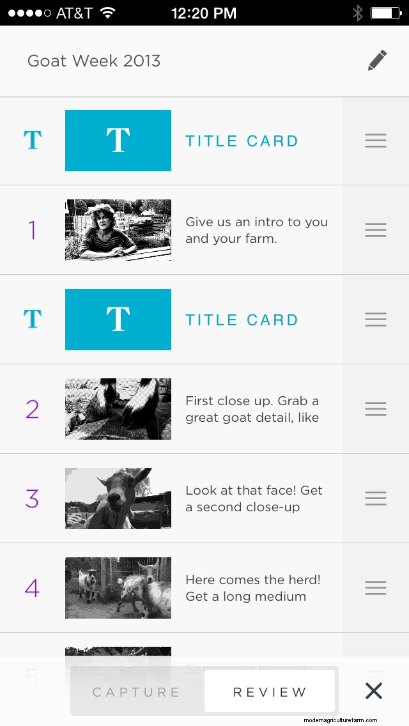The image size is (409, 726).
Task: Switch to the Review tab
Action: (270, 692)
